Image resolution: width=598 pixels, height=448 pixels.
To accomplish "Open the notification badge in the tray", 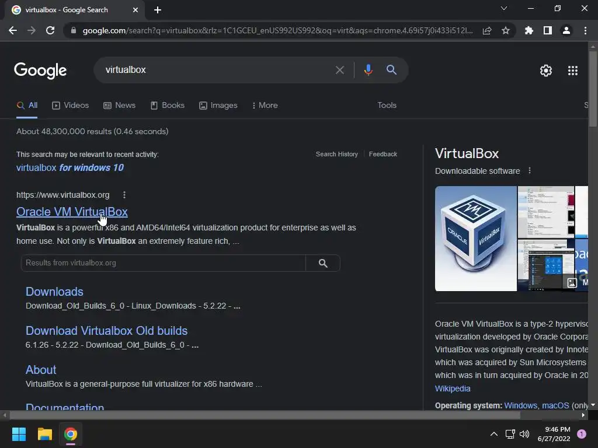I will (x=582, y=433).
